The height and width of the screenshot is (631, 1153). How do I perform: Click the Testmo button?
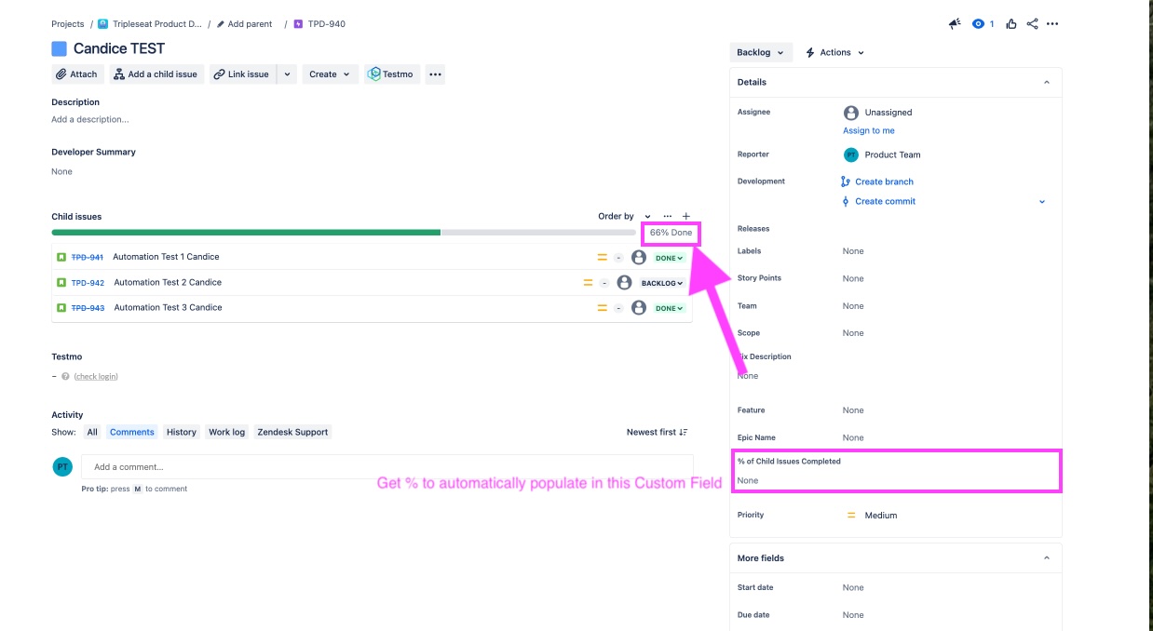tap(391, 74)
